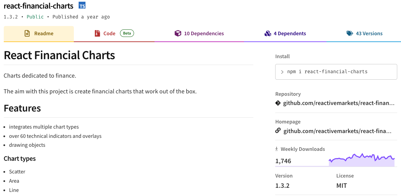This screenshot has height=196, width=401.
Task: Open the 10 Dependencies tab
Action: pos(199,34)
